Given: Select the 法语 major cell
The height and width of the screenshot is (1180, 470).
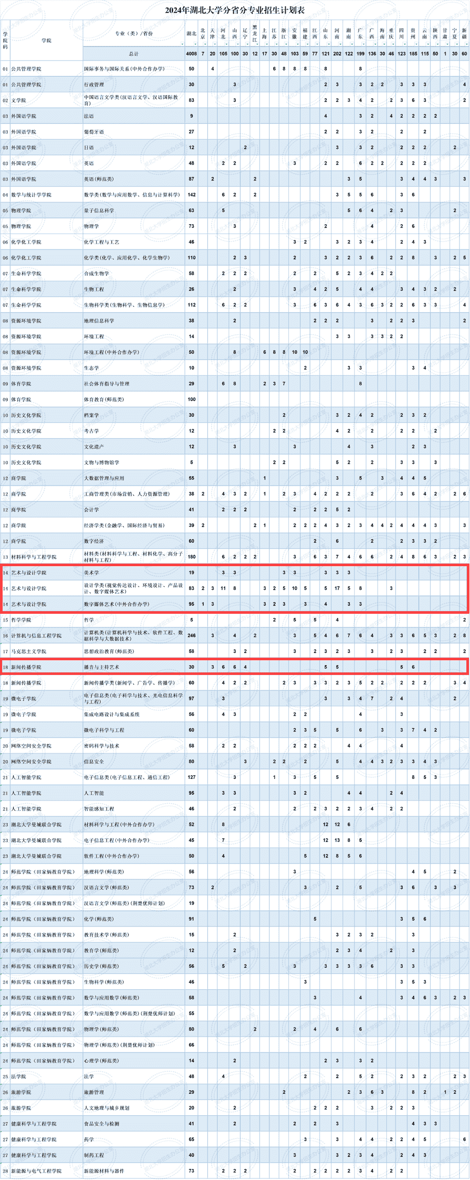Looking at the screenshot, I should tap(134, 116).
